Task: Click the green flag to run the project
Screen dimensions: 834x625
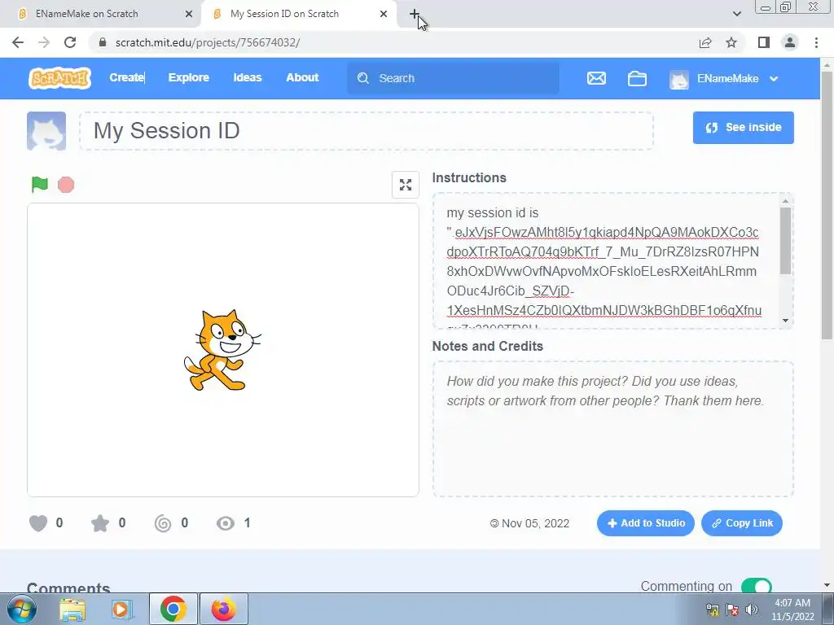Action: click(x=39, y=185)
